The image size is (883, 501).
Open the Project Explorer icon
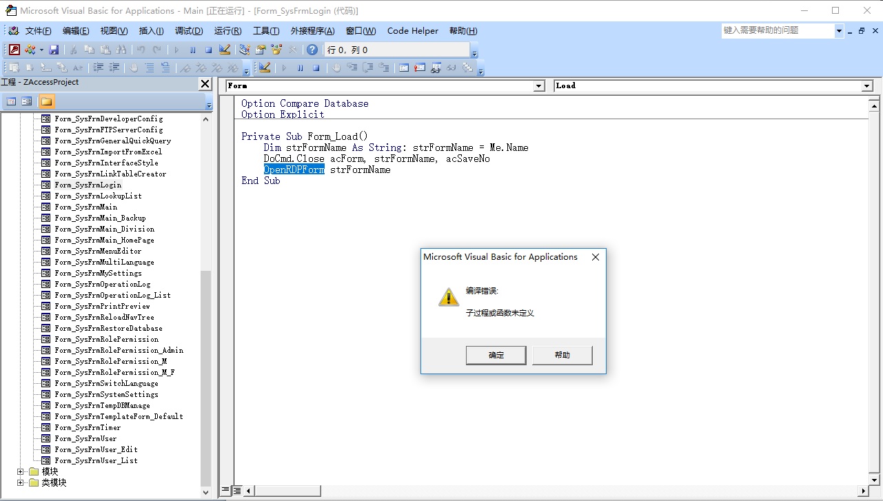tap(244, 50)
